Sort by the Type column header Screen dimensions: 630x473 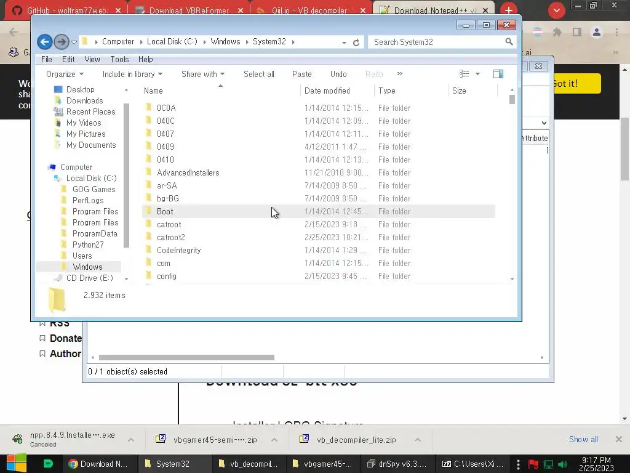point(410,91)
